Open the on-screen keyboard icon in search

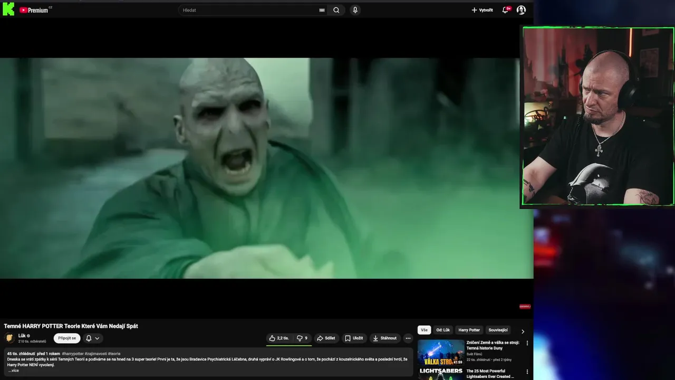click(322, 10)
